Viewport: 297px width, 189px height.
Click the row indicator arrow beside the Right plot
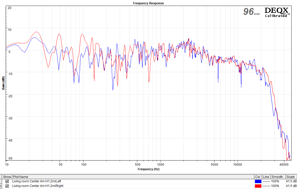point(1,186)
